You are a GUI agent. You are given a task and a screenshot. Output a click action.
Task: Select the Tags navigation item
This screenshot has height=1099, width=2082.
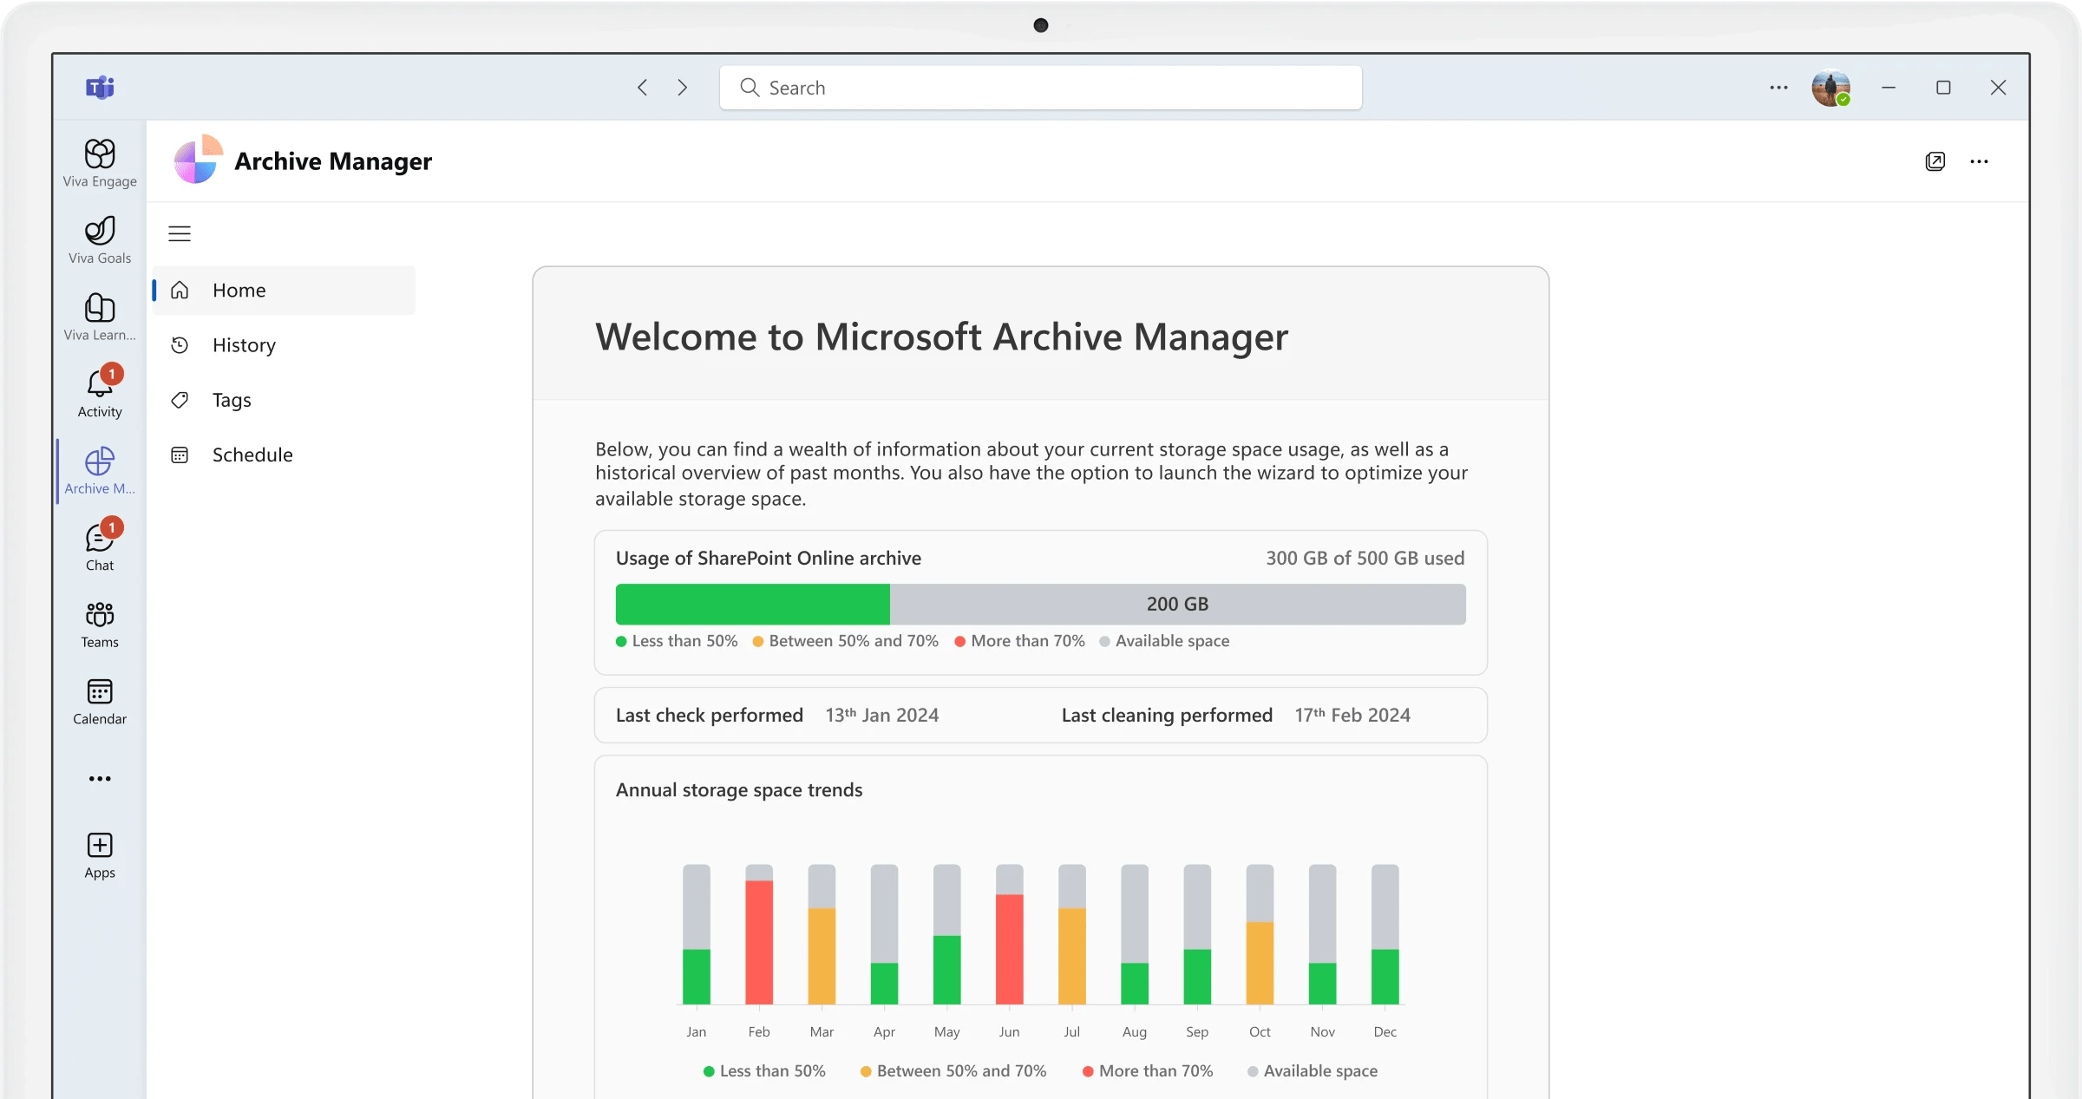[232, 400]
